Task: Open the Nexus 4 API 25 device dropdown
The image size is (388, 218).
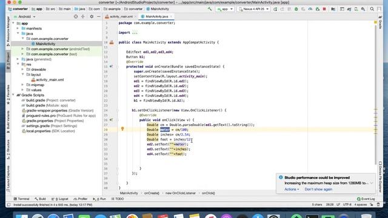Action: 253,9
